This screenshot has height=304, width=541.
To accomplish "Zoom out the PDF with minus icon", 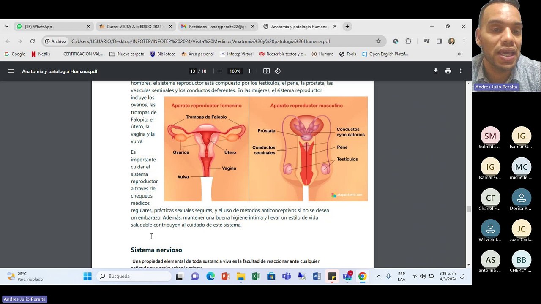I will (x=220, y=71).
